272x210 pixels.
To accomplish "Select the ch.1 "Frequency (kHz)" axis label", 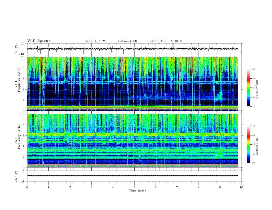I will (x=19, y=80).
